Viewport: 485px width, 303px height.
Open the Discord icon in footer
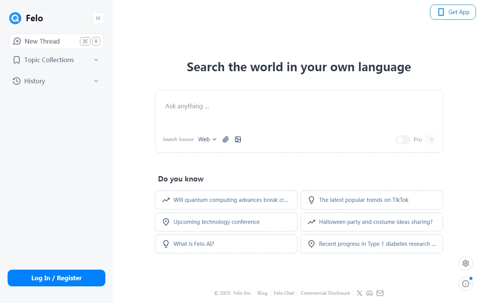[x=369, y=293]
